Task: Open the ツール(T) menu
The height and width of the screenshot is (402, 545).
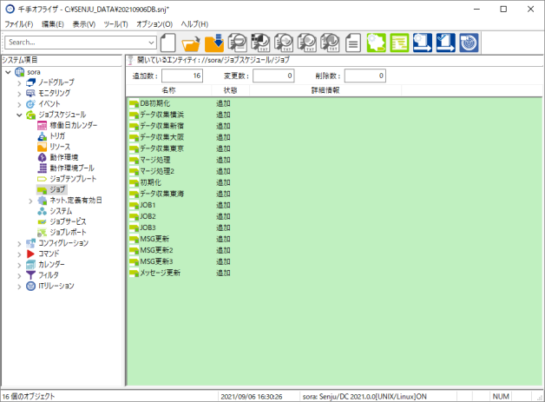Action: 115,24
